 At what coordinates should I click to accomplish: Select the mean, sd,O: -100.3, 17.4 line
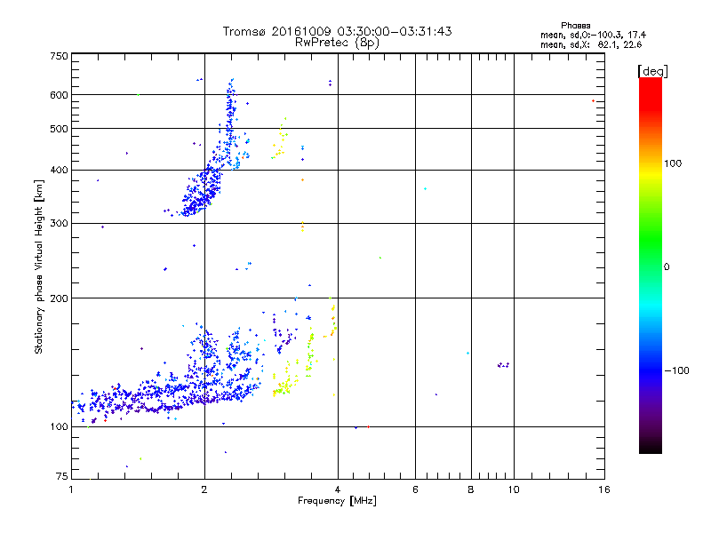(x=593, y=35)
